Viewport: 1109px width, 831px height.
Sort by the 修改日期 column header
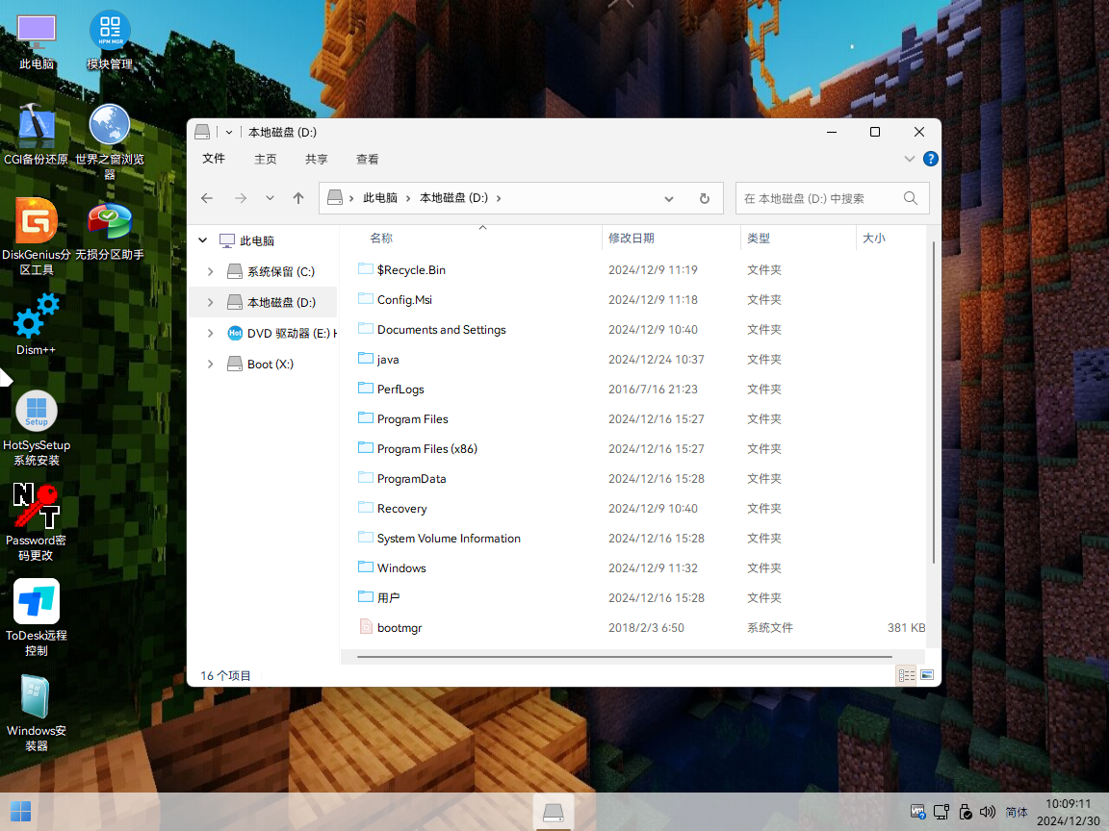(670, 239)
